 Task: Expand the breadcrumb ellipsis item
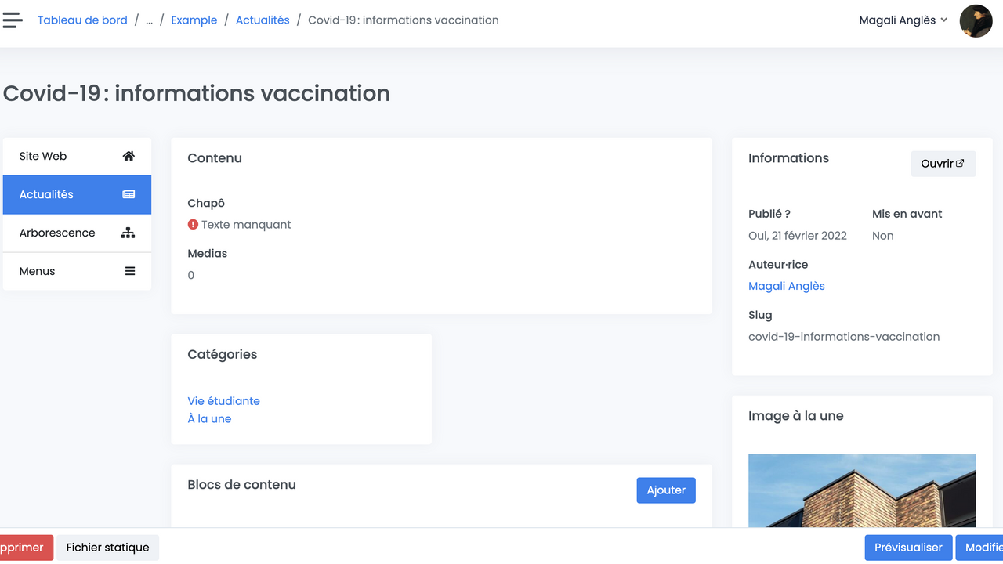point(149,20)
